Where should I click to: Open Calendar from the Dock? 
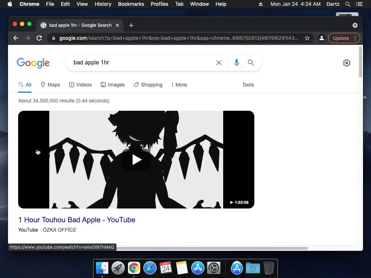(166, 268)
